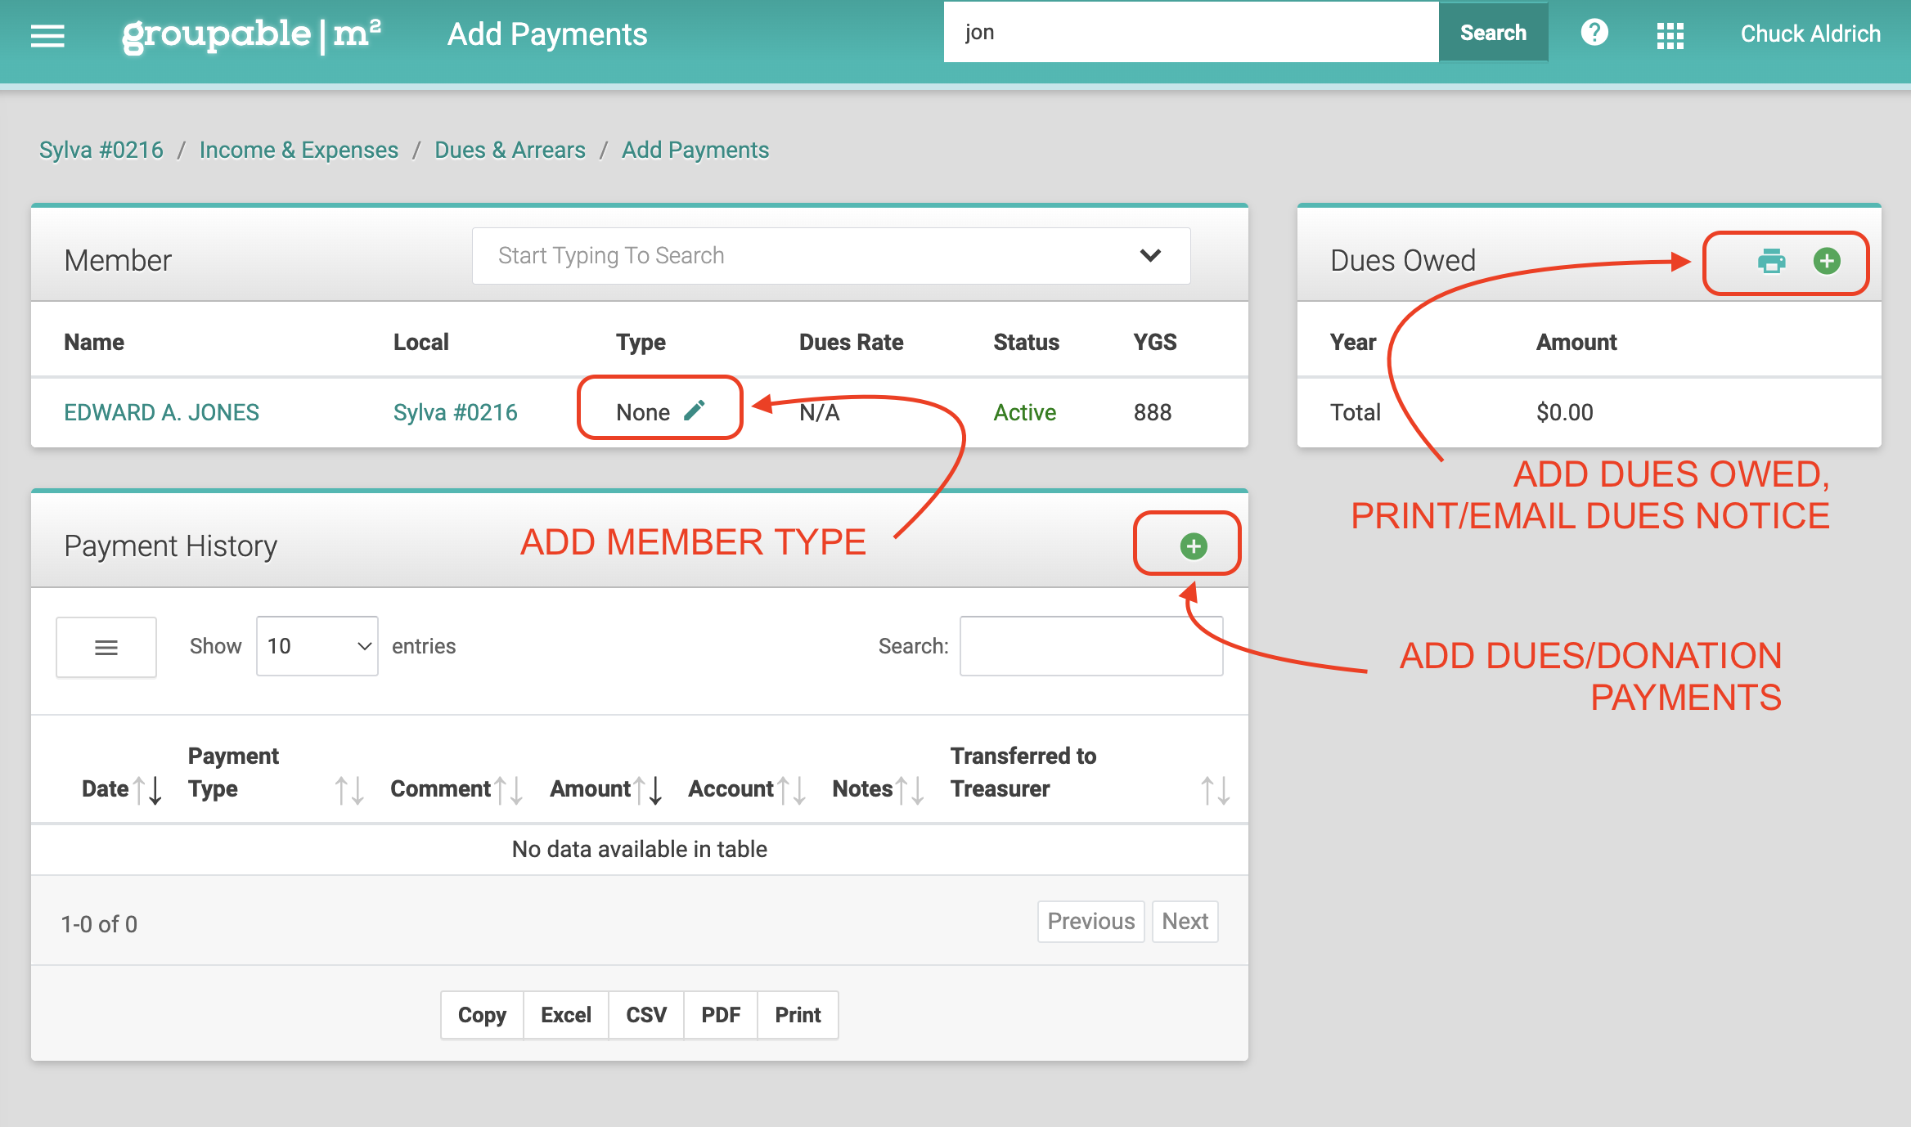Click the groupable m² logo
This screenshot has width=1911, height=1127.
(251, 35)
